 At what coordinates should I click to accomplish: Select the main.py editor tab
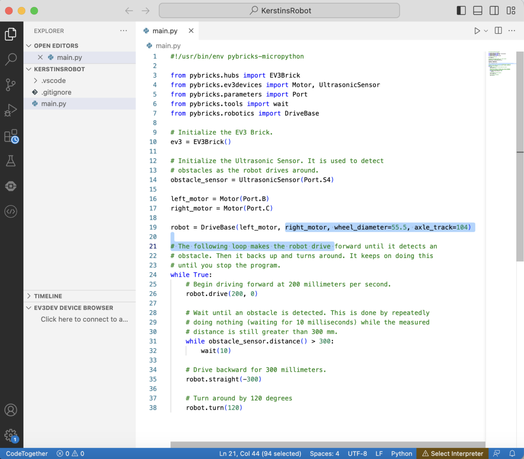165,31
